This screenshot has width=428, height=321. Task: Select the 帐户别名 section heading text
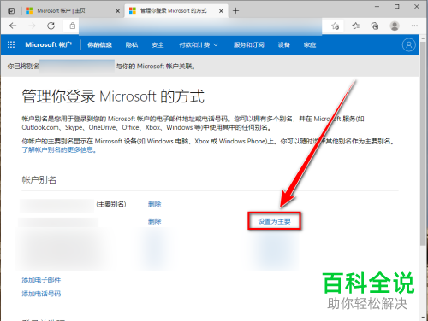click(39, 180)
